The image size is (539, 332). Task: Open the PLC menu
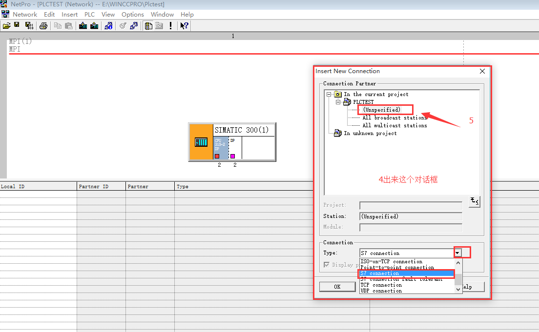point(89,15)
